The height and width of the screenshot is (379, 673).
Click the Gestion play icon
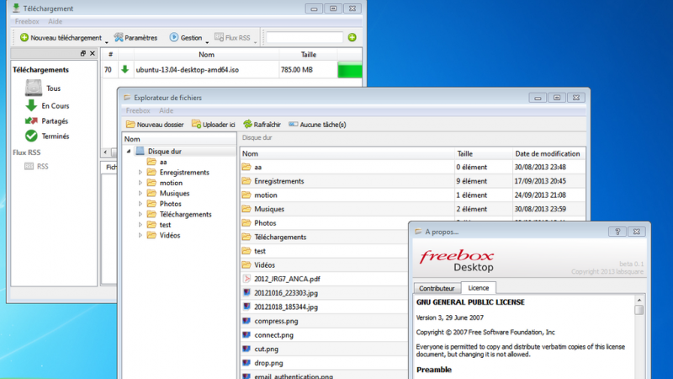[x=174, y=37]
